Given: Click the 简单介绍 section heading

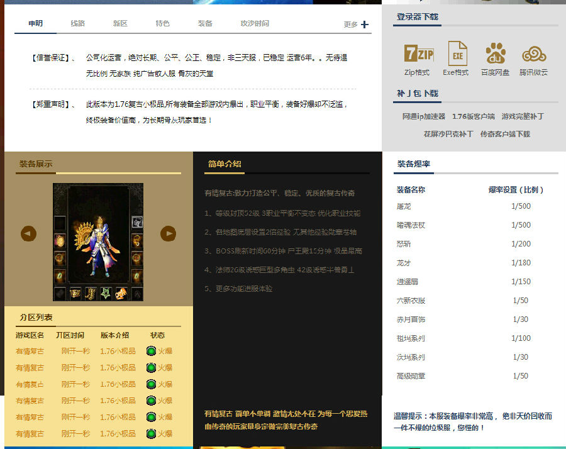Looking at the screenshot, I should coord(225,164).
